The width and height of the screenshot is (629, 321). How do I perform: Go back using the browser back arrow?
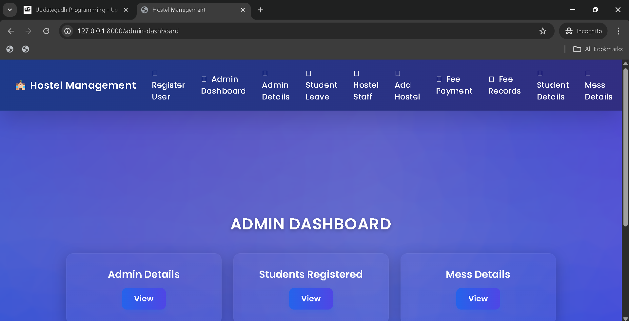[x=11, y=31]
